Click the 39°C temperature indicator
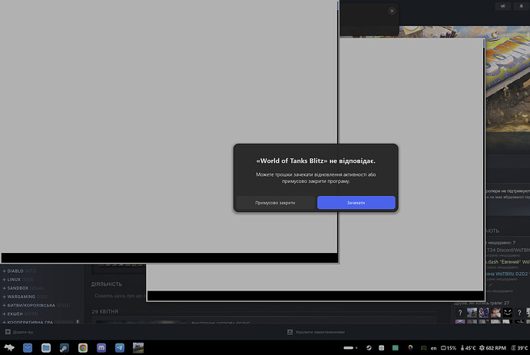Viewport: 530px width, 355px height. [520, 348]
